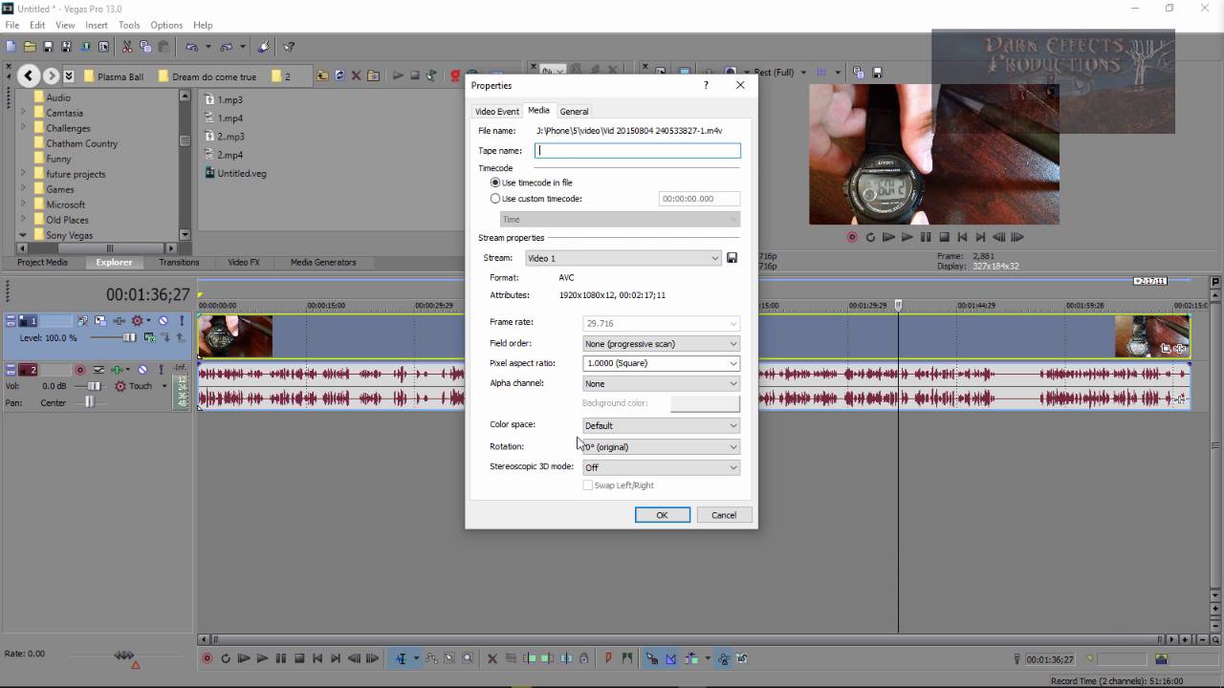Solo audio track 2 with the exclamation icon
1224x688 pixels.
pos(161,370)
